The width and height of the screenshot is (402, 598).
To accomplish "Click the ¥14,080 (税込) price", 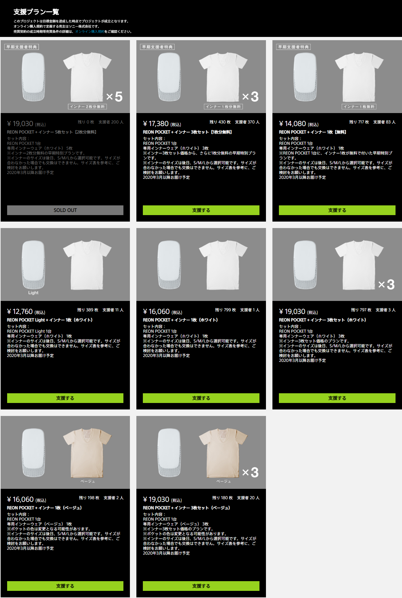I will (x=299, y=124).
